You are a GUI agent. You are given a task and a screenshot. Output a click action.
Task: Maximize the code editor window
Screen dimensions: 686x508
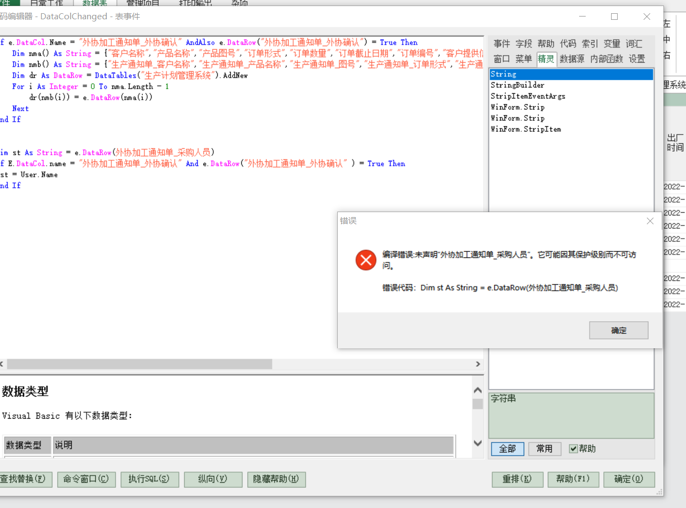(x=614, y=17)
